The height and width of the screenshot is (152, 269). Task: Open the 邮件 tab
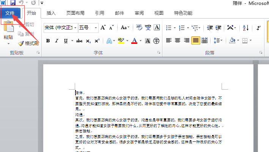pos(120,13)
